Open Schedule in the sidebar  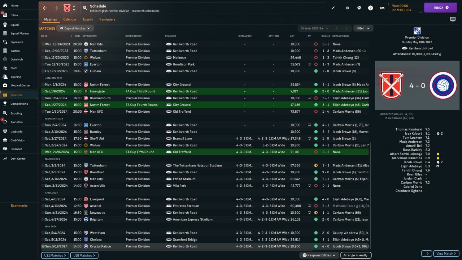click(19, 95)
